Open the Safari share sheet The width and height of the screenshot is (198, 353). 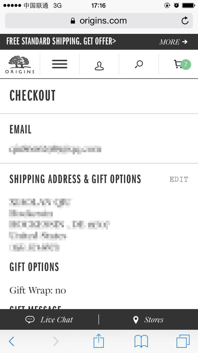(99, 341)
